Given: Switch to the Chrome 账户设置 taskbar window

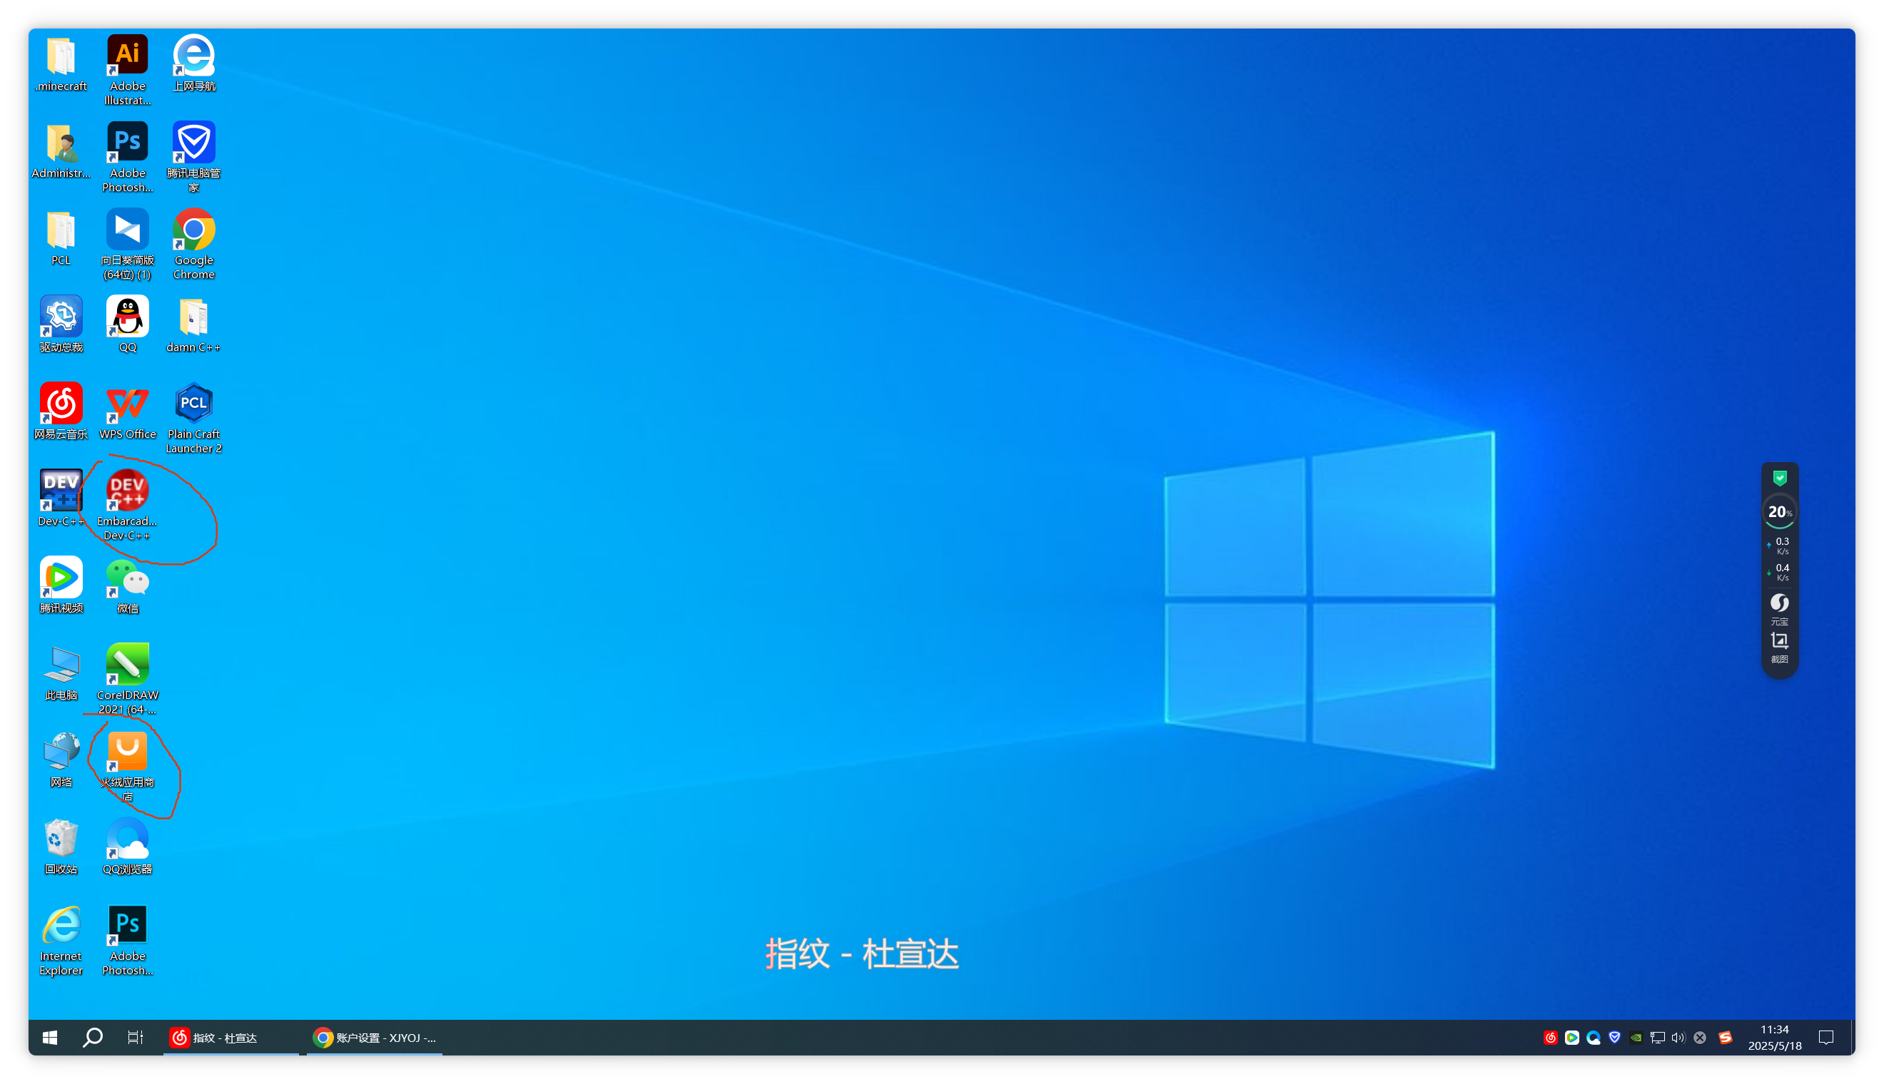Looking at the screenshot, I should pyautogui.click(x=375, y=1037).
